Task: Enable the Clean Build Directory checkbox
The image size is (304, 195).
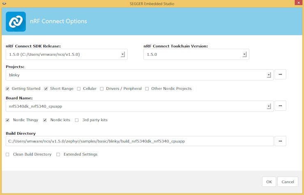Action: pos(7,154)
